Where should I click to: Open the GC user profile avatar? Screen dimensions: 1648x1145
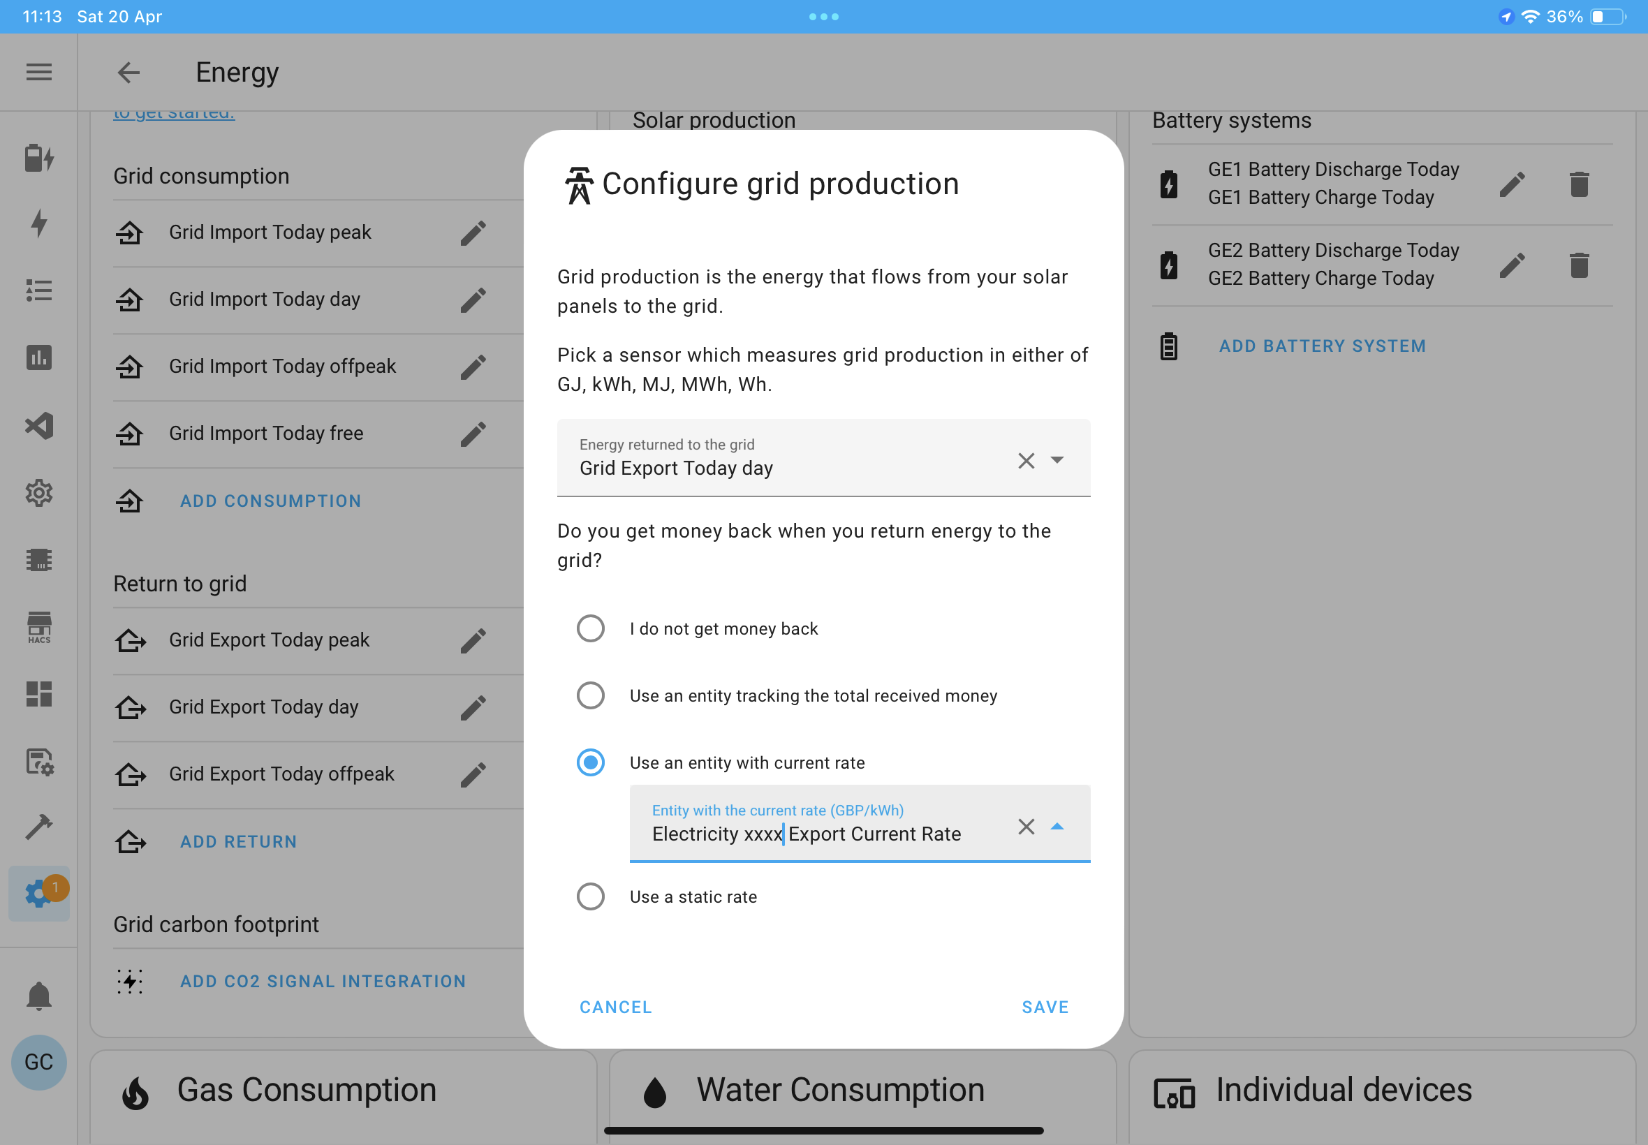pyautogui.click(x=38, y=1062)
